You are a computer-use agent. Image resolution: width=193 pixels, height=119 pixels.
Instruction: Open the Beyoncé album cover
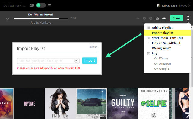coord(29,104)
